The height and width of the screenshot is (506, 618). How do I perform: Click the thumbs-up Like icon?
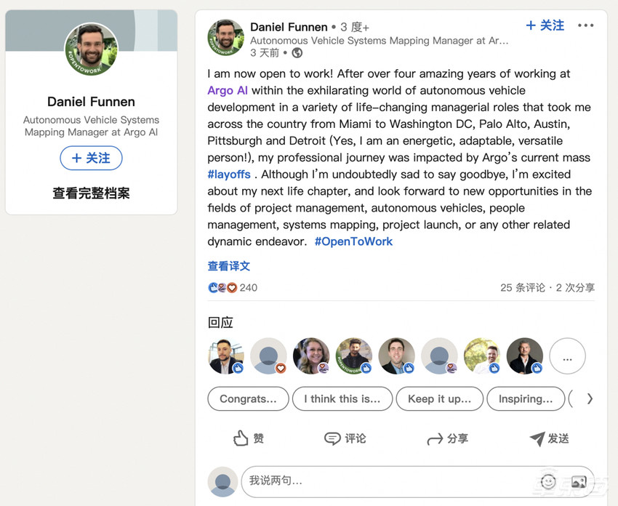point(241,438)
